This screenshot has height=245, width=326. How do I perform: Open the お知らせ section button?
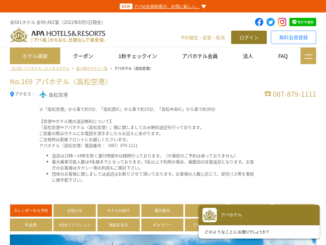click(74, 211)
